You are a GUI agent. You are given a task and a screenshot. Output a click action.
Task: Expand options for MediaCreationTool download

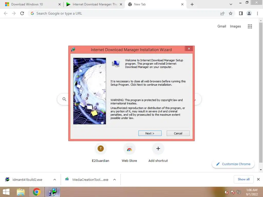tap(115, 180)
